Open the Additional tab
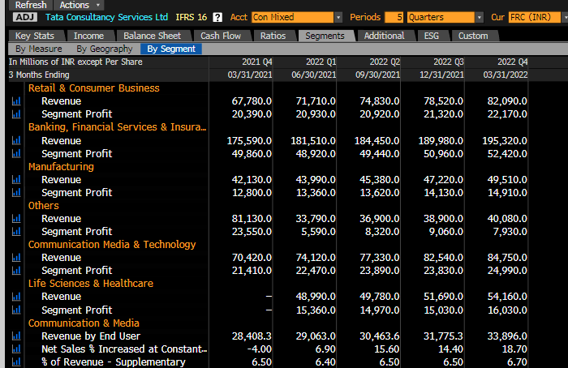This screenshot has width=568, height=368. (385, 36)
